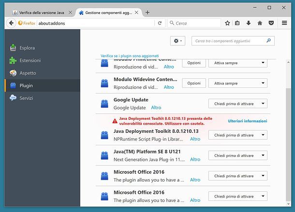Screen dimensions: 295x212
Task: Open activation dropdown for Java(TM) Platform SE 8
Action: tap(238, 155)
